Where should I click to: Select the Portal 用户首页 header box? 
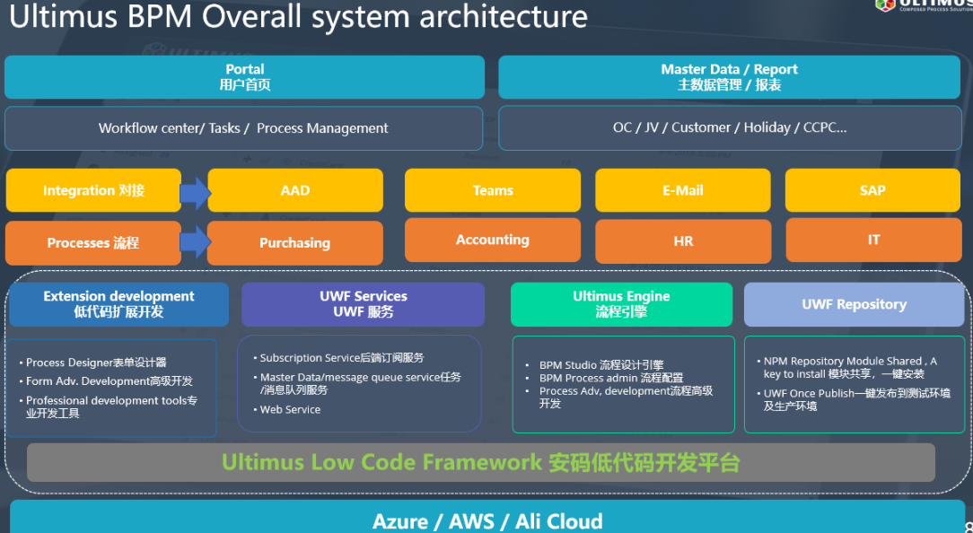[244, 77]
